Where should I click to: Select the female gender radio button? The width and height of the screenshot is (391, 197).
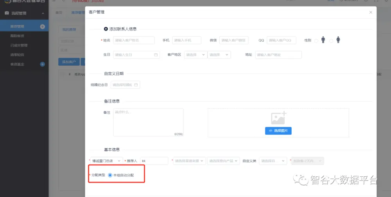pyautogui.click(x=331, y=41)
